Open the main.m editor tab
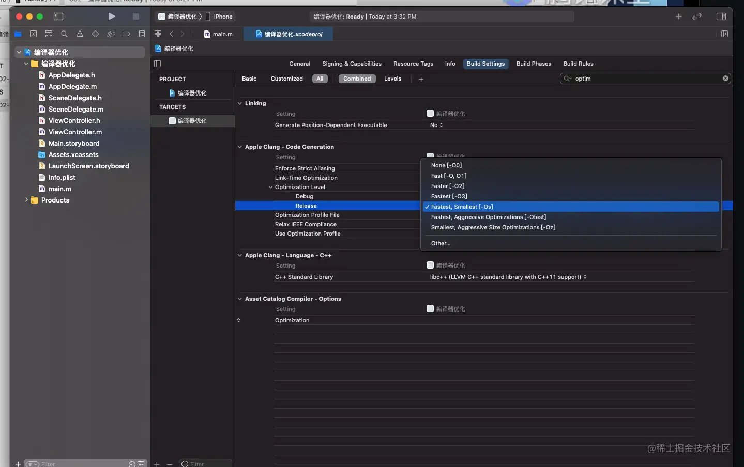This screenshot has height=467, width=744. (x=218, y=34)
